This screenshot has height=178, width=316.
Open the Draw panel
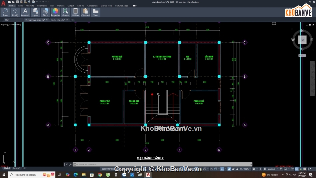click(5, 12)
